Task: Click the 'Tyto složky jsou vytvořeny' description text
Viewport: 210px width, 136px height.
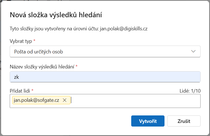Action: click(x=42, y=29)
